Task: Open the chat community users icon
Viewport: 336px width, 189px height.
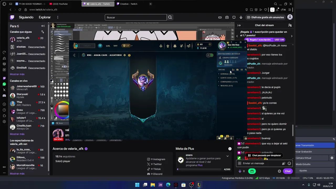Action: point(290,25)
